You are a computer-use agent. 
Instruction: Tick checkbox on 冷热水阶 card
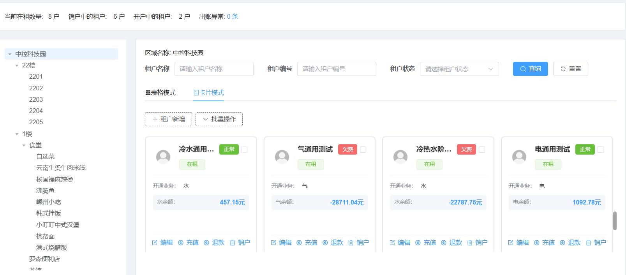click(482, 150)
